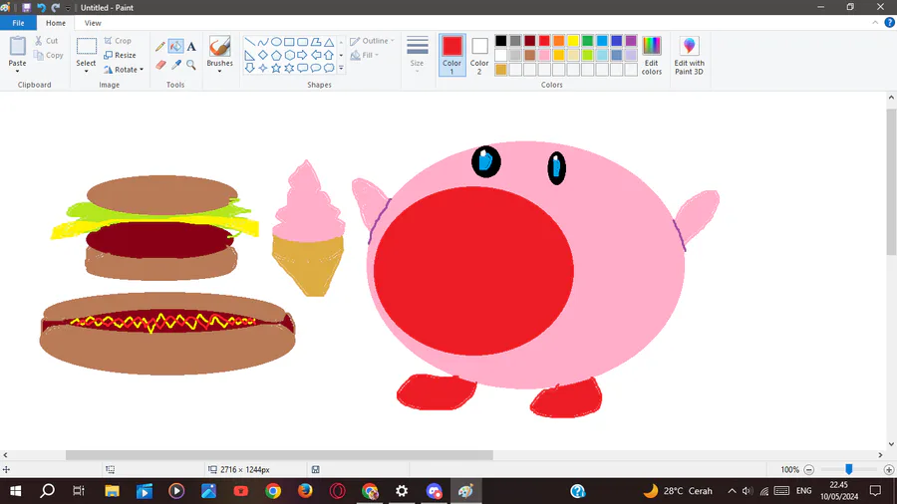This screenshot has height=504, width=897.
Task: Open the Size line thickness dropdown
Action: coord(417,55)
